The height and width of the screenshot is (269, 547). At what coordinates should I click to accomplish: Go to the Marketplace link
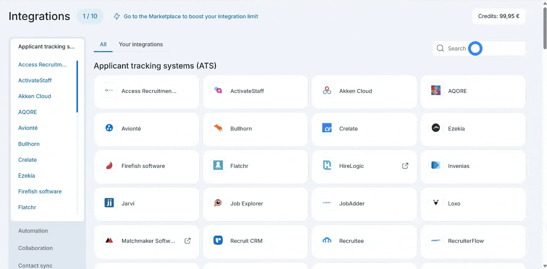(191, 16)
